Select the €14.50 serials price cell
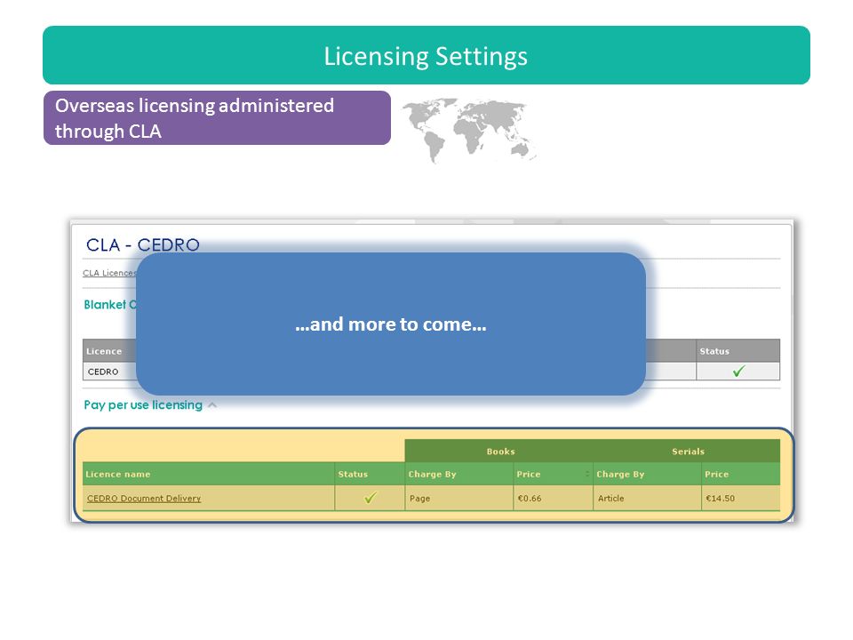 740,498
